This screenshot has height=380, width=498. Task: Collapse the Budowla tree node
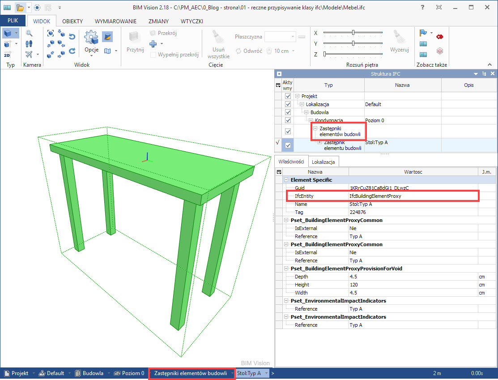[x=306, y=112]
